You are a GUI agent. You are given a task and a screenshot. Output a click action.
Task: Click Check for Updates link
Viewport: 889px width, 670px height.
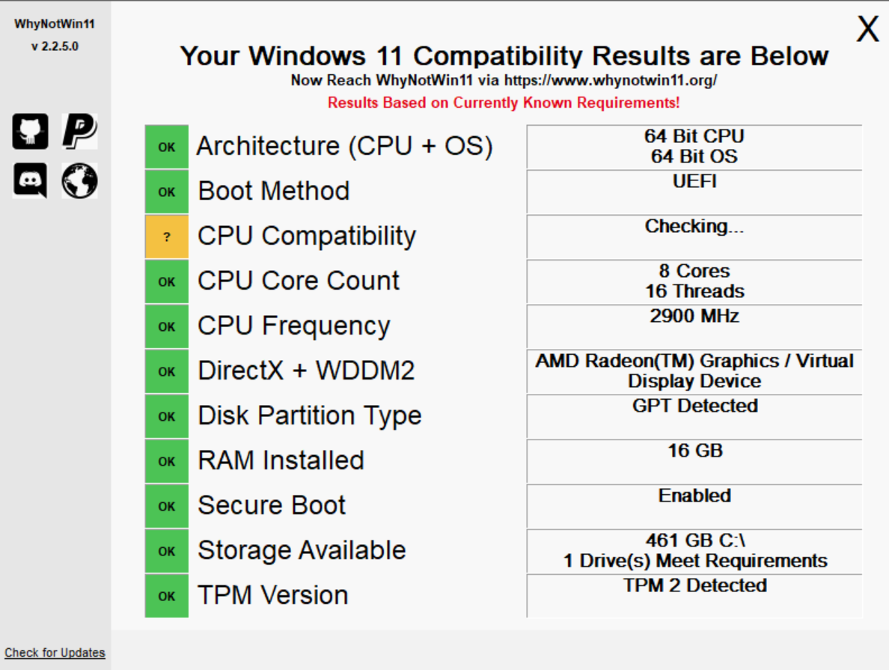(x=55, y=653)
